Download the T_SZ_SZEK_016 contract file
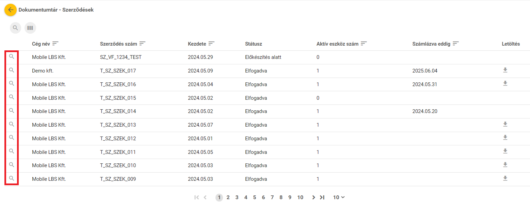 pos(505,83)
